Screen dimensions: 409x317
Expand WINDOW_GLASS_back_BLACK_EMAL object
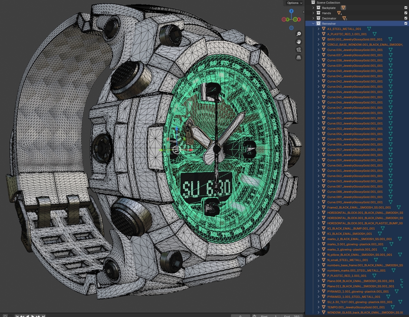click(x=319, y=313)
